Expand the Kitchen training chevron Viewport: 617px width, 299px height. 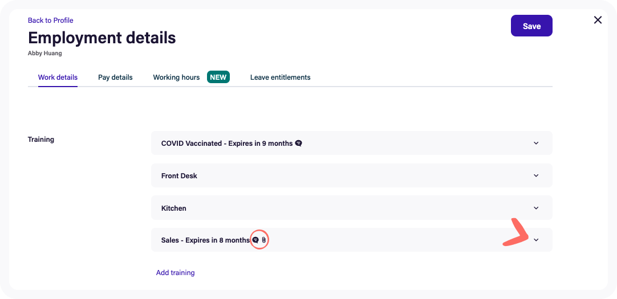(x=536, y=208)
